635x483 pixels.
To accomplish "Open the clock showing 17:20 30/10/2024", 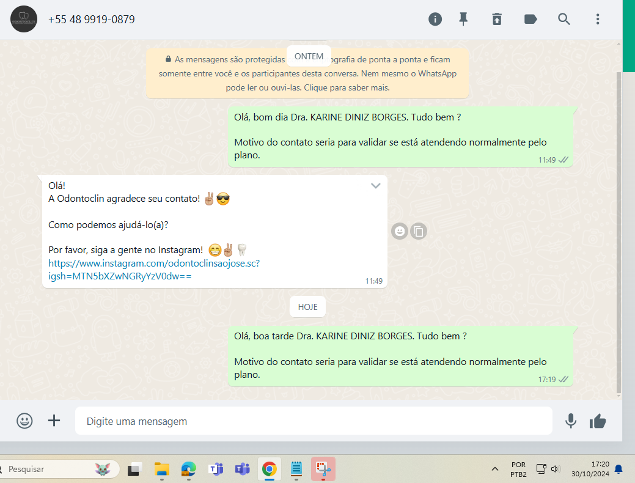I will 590,469.
